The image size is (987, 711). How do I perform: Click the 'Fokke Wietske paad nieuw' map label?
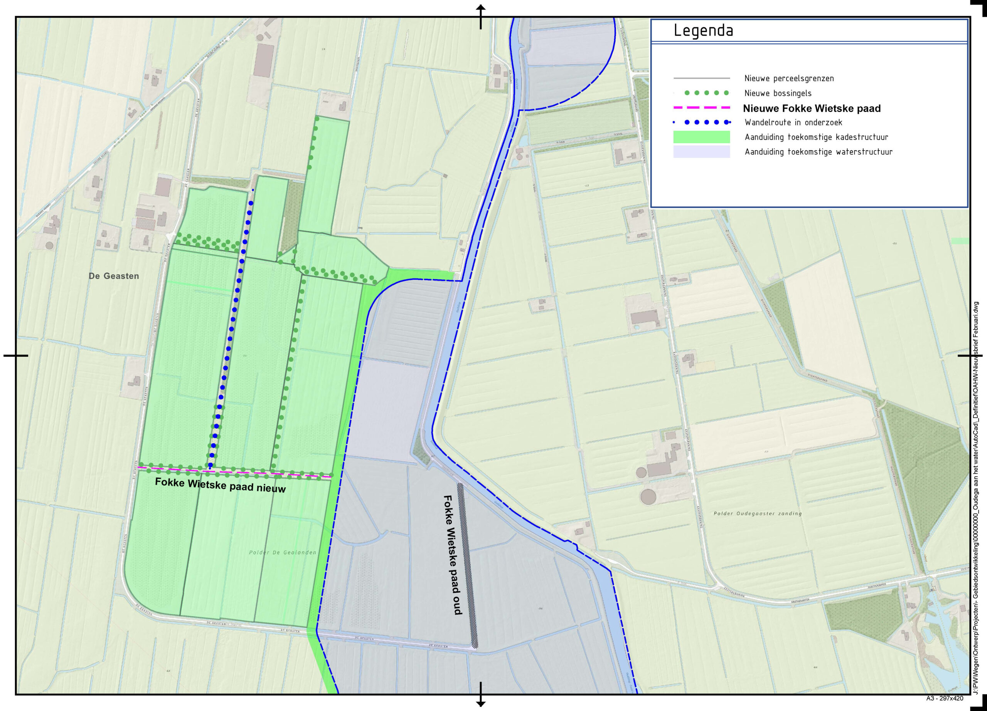pyautogui.click(x=220, y=485)
